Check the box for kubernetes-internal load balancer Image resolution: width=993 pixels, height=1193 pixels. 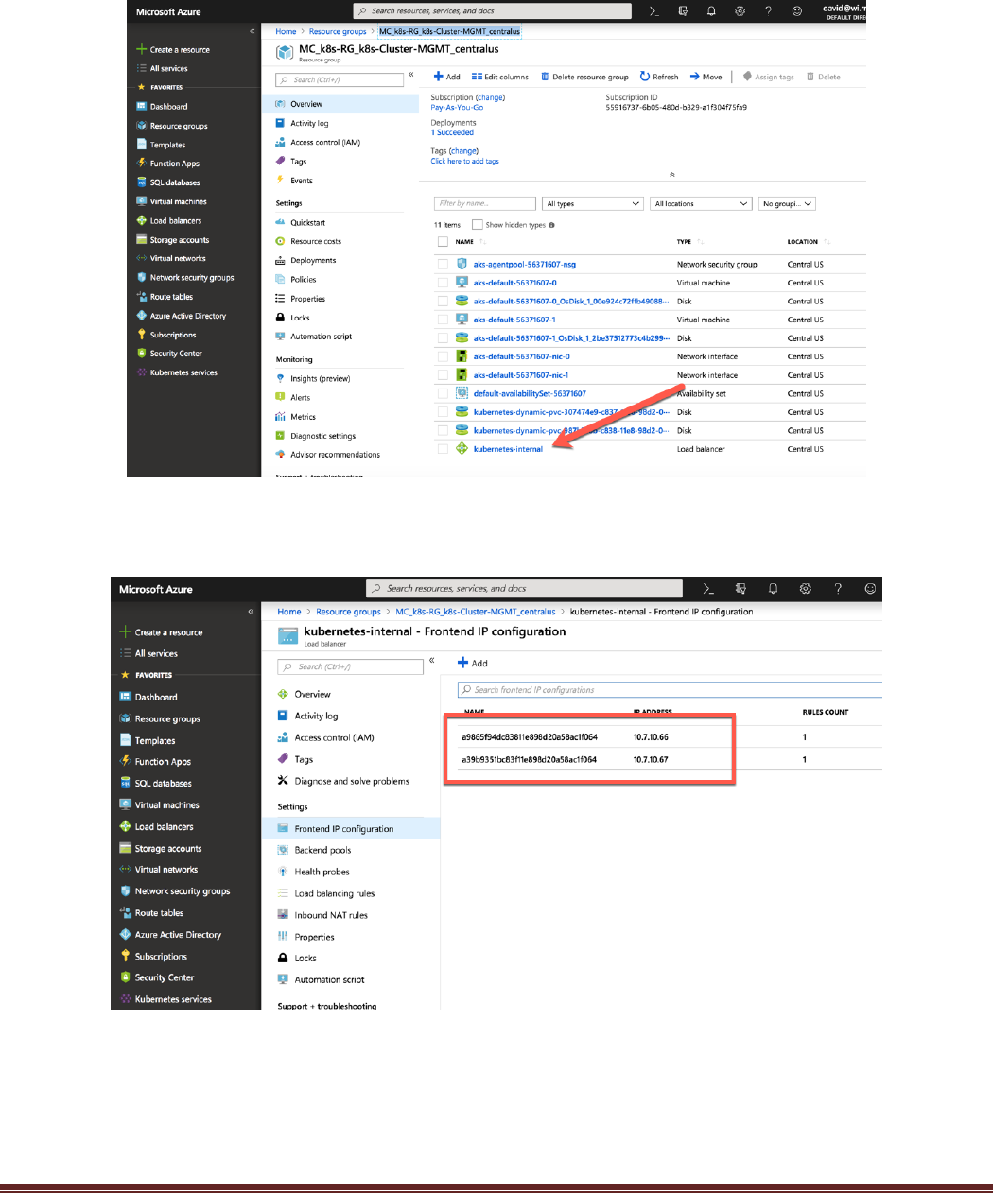443,449
